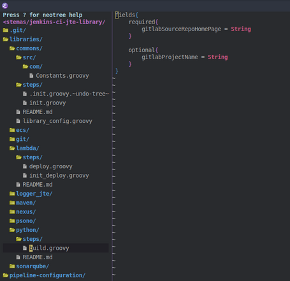The image size is (290, 281).
Task: Click the folder icon beside sonarqube/
Action: point(12,266)
